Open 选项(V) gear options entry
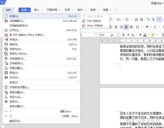Image resolution: width=164 pixels, height=128 pixels. [42, 102]
